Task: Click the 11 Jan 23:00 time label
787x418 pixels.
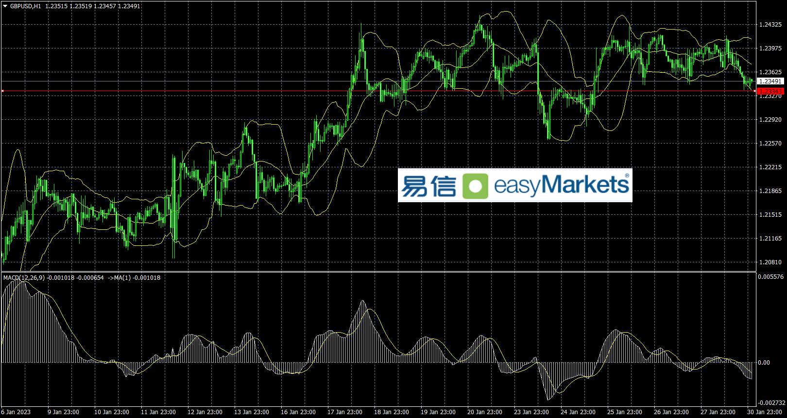Action: [x=158, y=412]
